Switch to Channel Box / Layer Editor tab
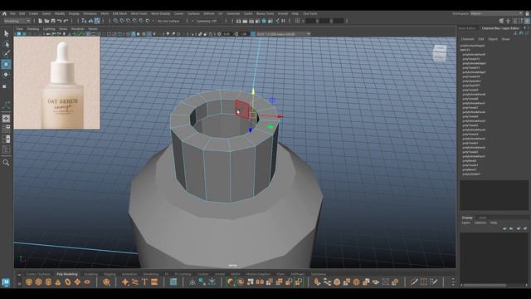The height and width of the screenshot is (299, 531). coord(500,28)
